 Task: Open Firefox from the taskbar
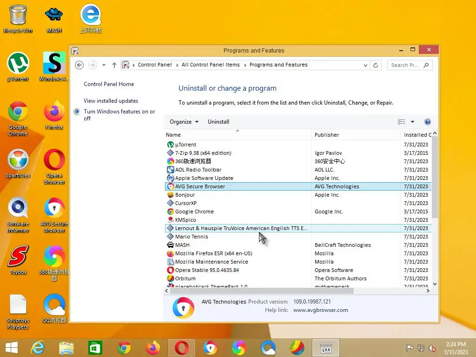pos(152,348)
